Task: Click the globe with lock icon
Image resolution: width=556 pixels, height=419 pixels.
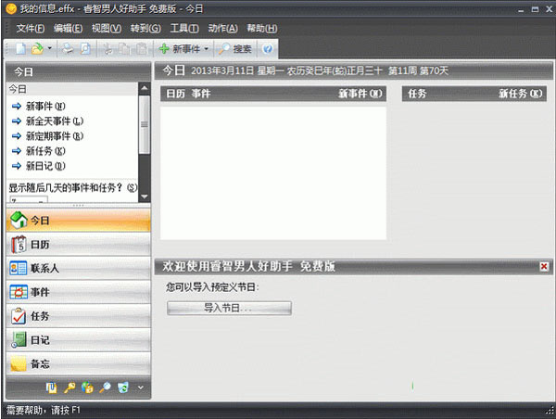Action: pos(87,387)
